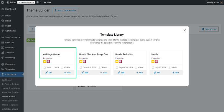Open the Zolden site home icon

pos(8,2)
